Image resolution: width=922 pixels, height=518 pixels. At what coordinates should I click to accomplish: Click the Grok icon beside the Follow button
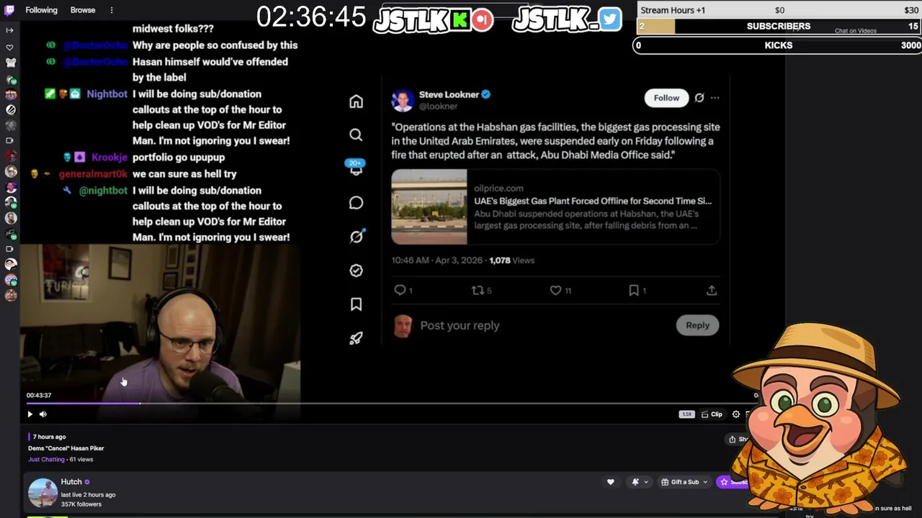[x=699, y=98]
